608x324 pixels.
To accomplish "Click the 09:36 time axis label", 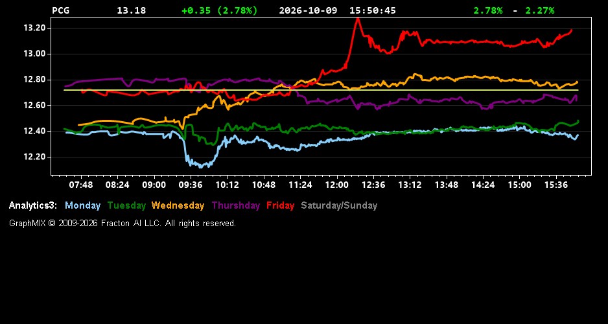I will [x=191, y=185].
